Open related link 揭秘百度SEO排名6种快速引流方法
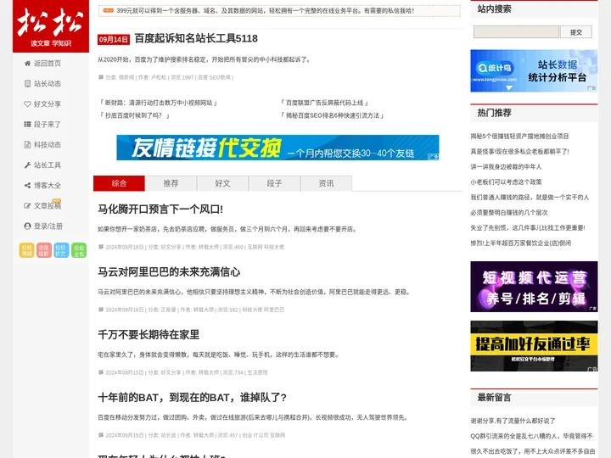 coord(332,115)
